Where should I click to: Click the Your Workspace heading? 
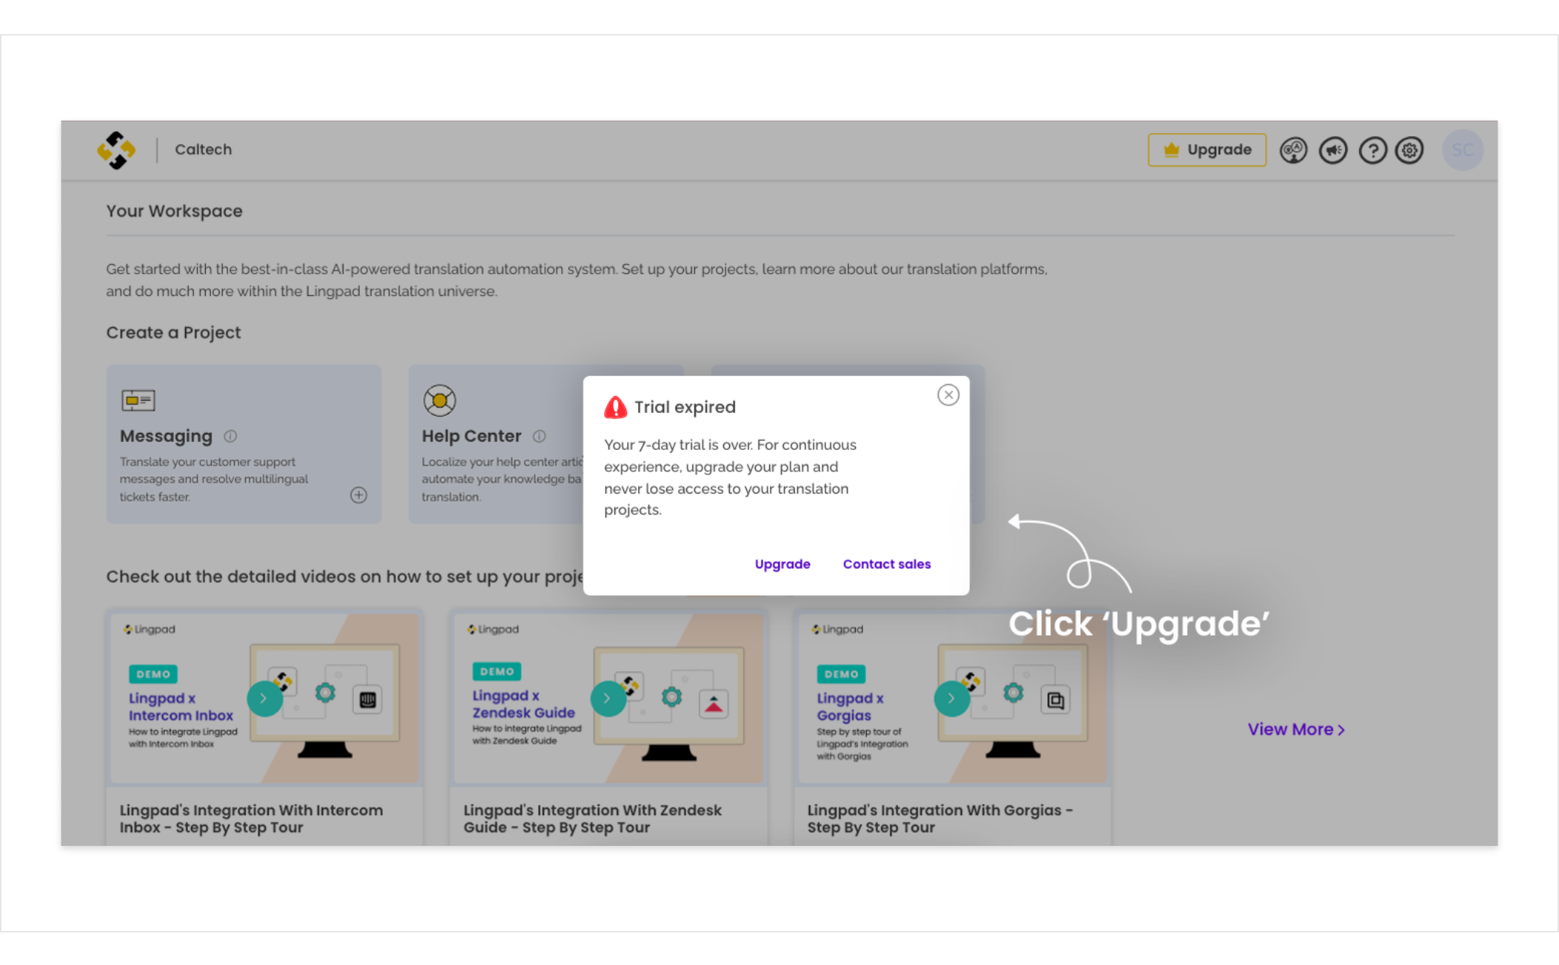174,212
